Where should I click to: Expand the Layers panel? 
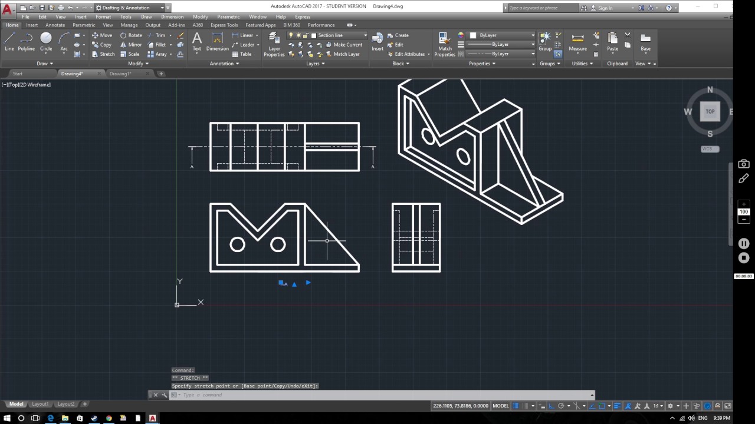pyautogui.click(x=316, y=64)
